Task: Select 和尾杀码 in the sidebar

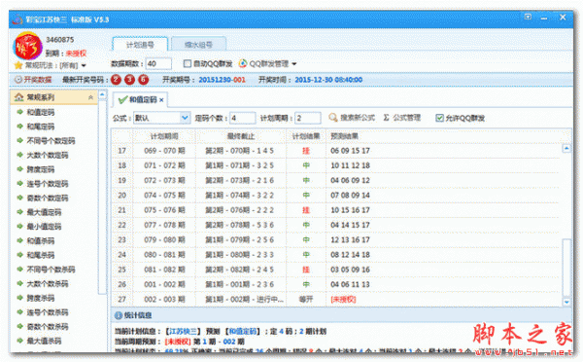Action: [x=40, y=255]
